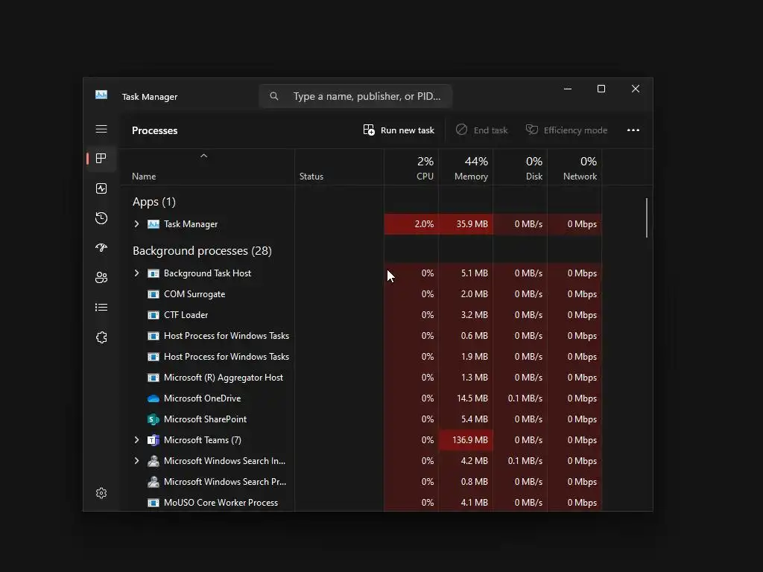Click the sort arrow above Name column
This screenshot has width=763, height=572.
point(204,156)
